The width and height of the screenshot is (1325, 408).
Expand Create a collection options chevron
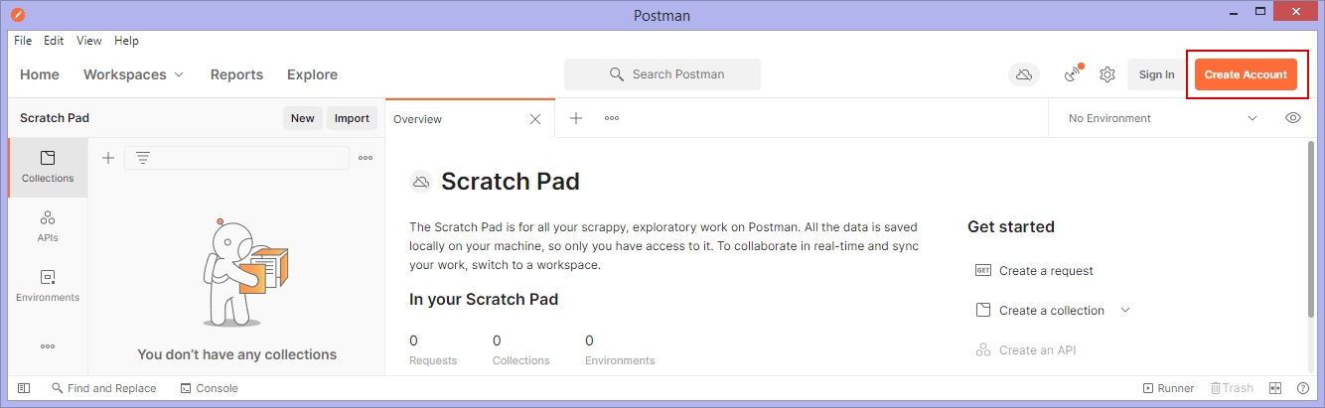coord(1125,310)
